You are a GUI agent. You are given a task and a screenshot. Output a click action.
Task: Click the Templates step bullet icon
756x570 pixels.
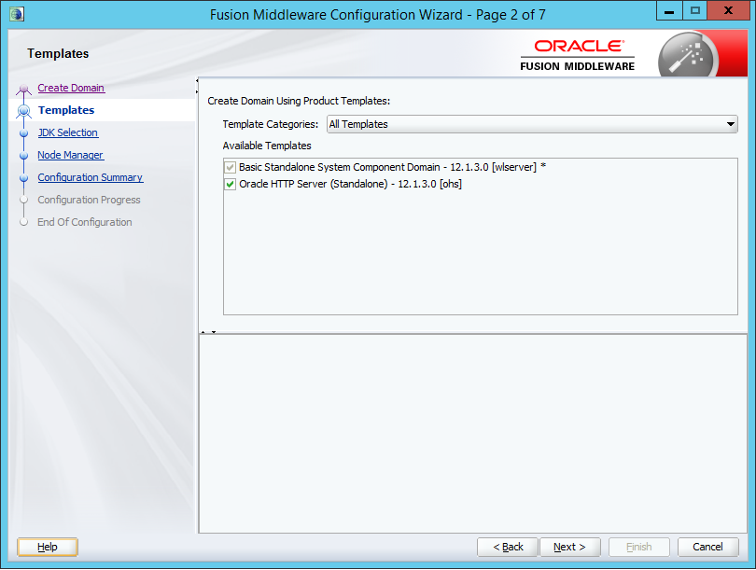pyautogui.click(x=24, y=111)
